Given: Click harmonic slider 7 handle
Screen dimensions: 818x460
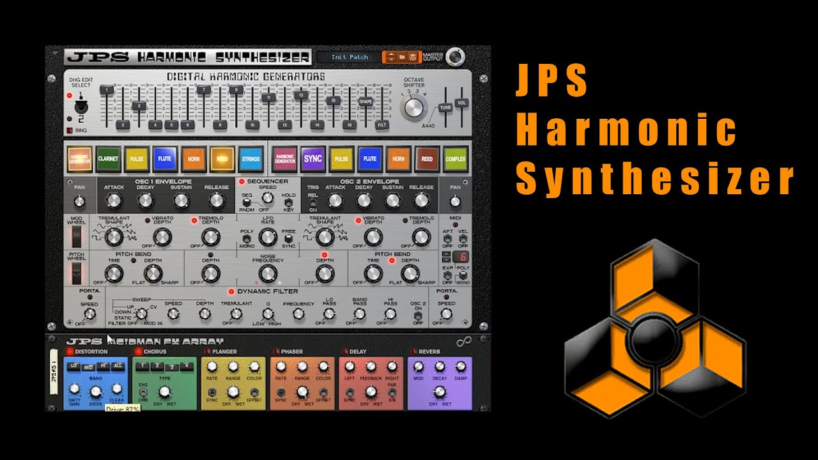Looking at the screenshot, I should pos(204,90).
